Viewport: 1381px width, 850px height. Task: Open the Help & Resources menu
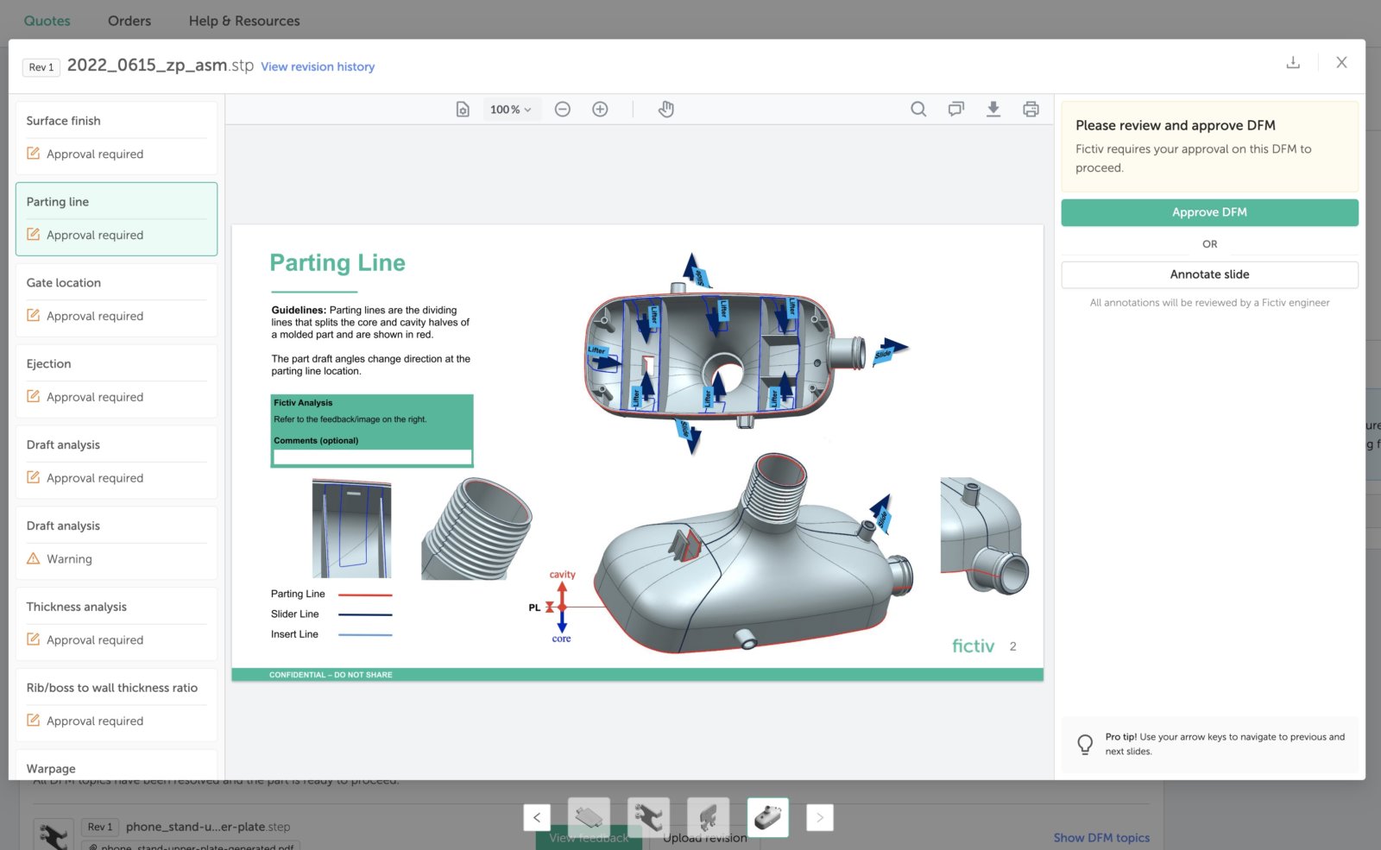[x=244, y=20]
